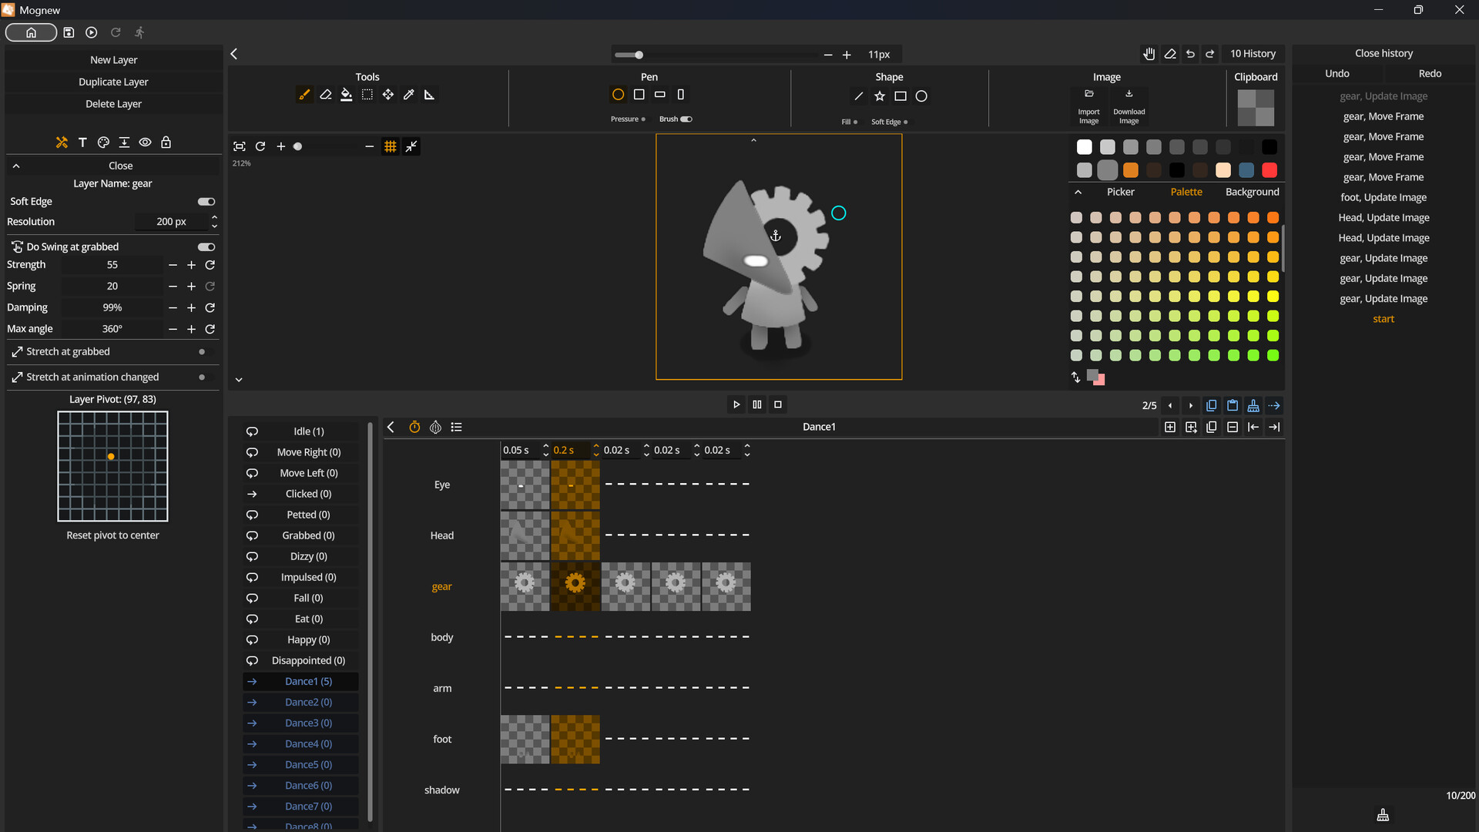Pick the rectangular selection tool
This screenshot has height=832, width=1479.
tap(367, 95)
